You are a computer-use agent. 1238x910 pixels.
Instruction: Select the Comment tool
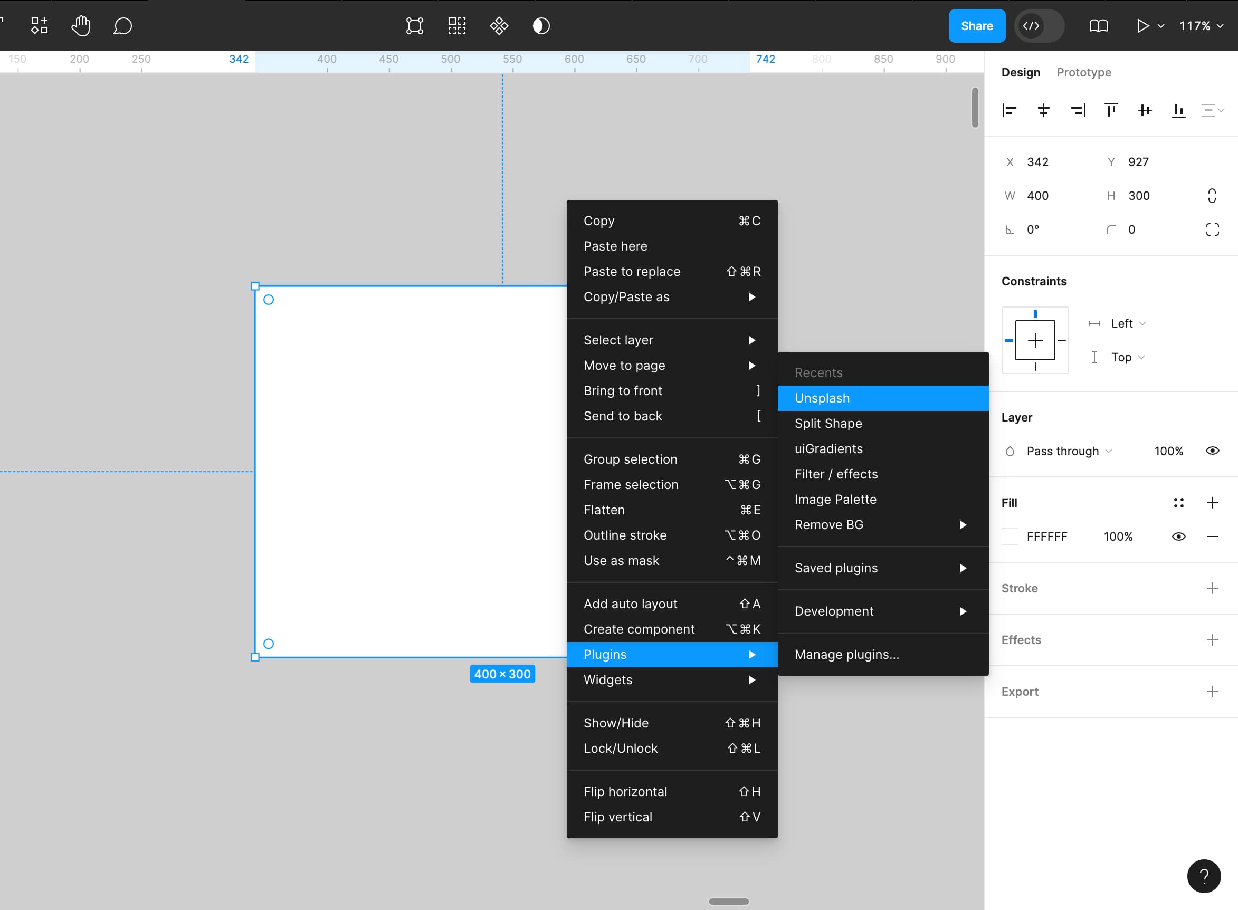[122, 26]
